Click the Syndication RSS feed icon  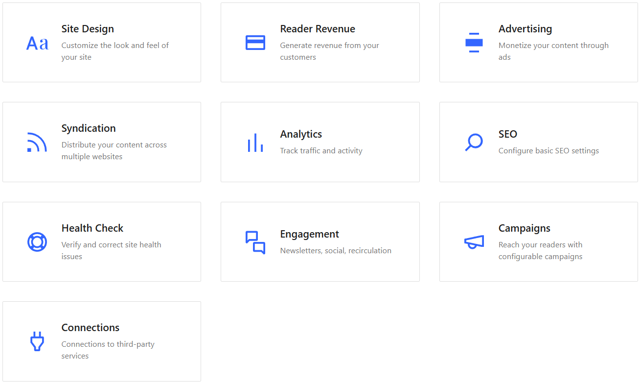pos(37,142)
